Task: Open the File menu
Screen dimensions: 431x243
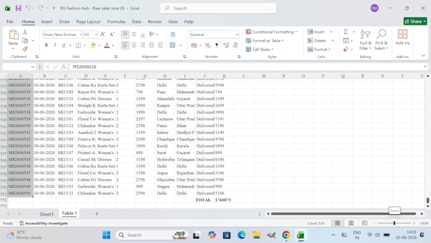Action: 10,22
